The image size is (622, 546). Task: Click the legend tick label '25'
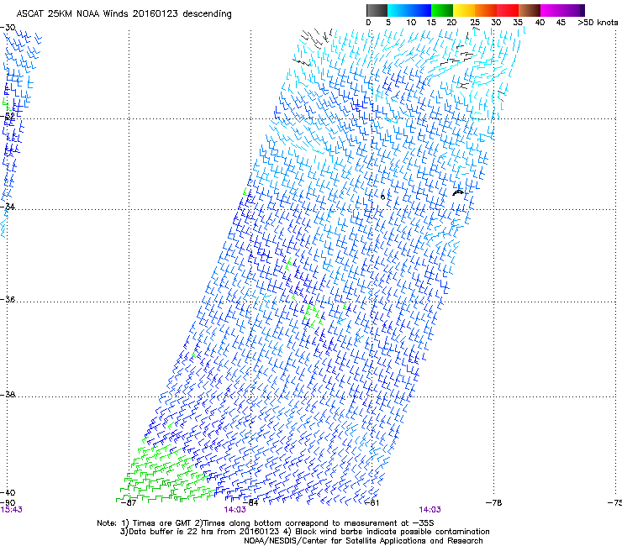click(475, 23)
